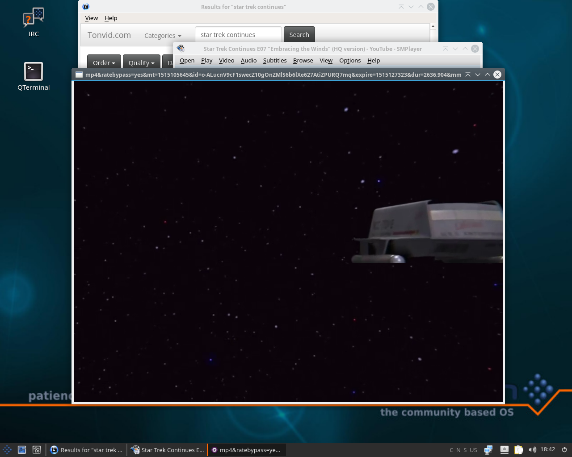The image size is (572, 457).
Task: Maximize the Tonvid results window
Action: [x=421, y=7]
